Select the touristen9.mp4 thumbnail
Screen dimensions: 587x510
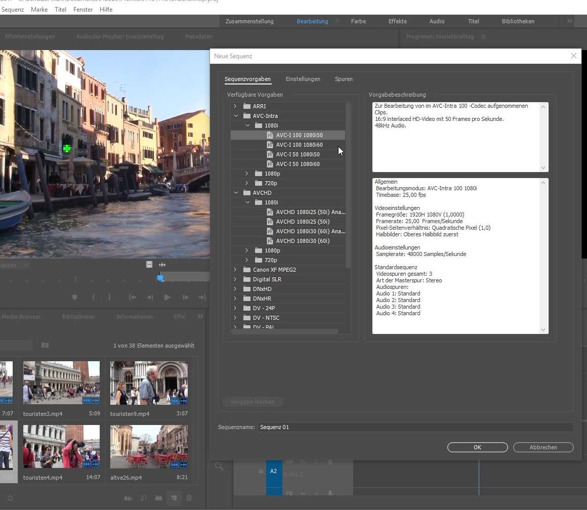149,383
